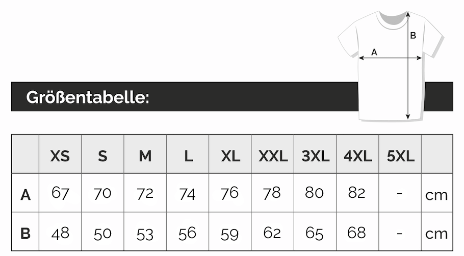464x256 pixels.
Task: Click the value 74 for size L
Action: pos(188,193)
